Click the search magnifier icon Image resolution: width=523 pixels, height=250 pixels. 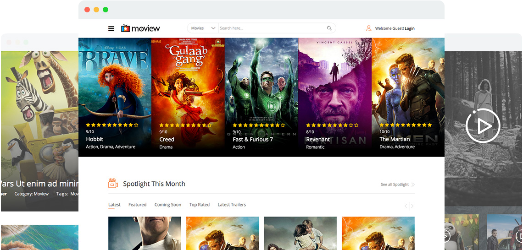pyautogui.click(x=329, y=28)
